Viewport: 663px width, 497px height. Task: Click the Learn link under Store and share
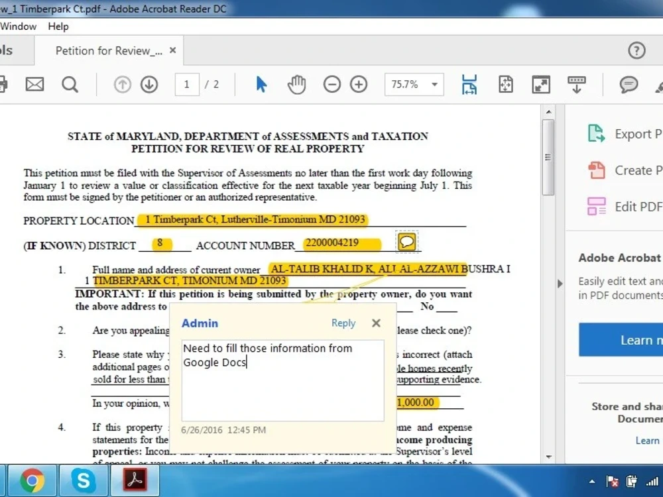[647, 441]
